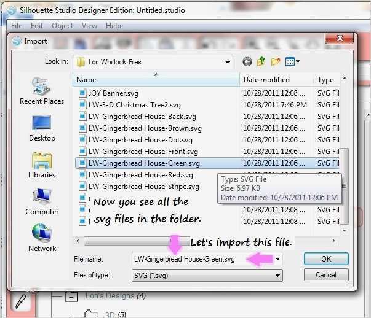Select LW-Gingerbread House-Red.svg file
371x318 pixels.
pos(141,175)
